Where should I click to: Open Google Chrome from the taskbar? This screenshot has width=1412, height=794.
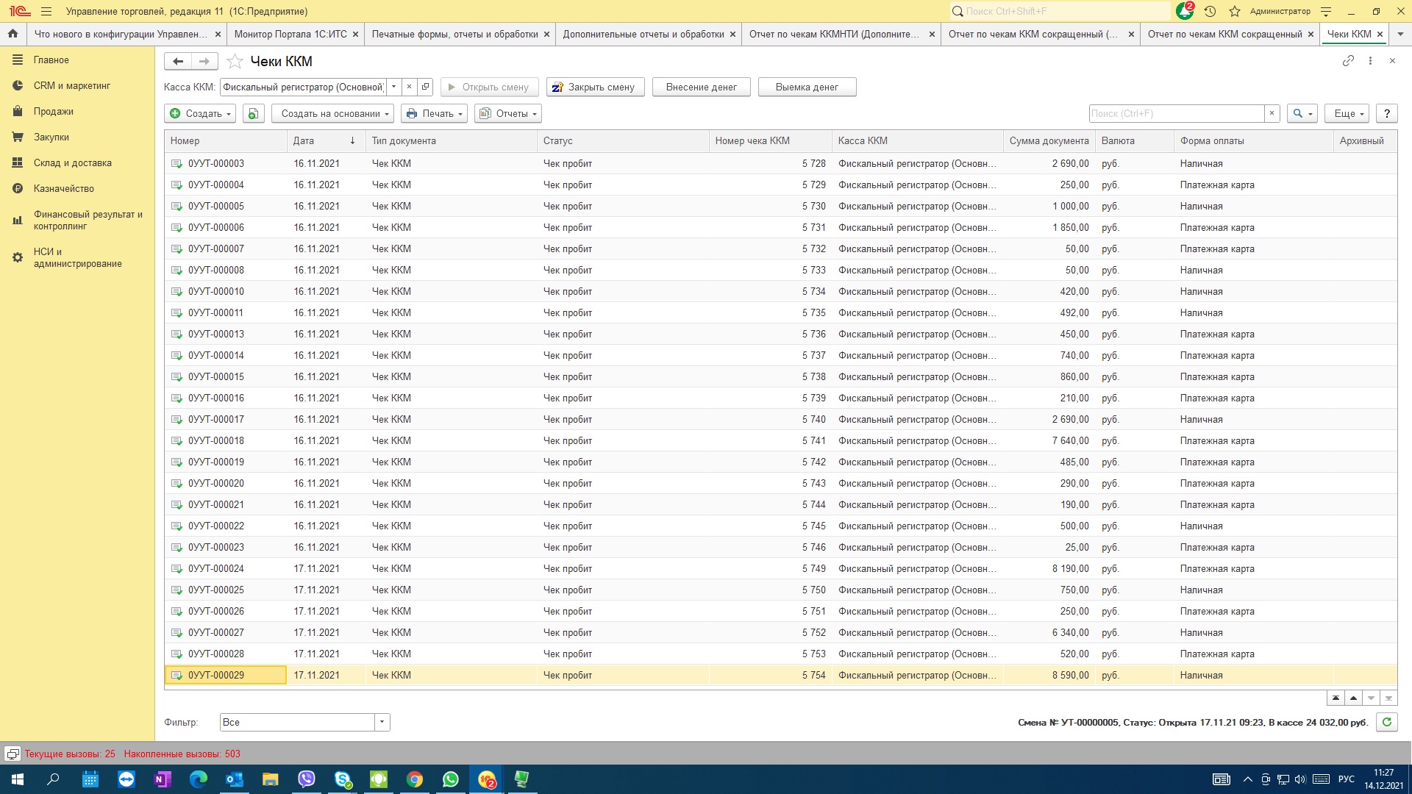pos(415,779)
